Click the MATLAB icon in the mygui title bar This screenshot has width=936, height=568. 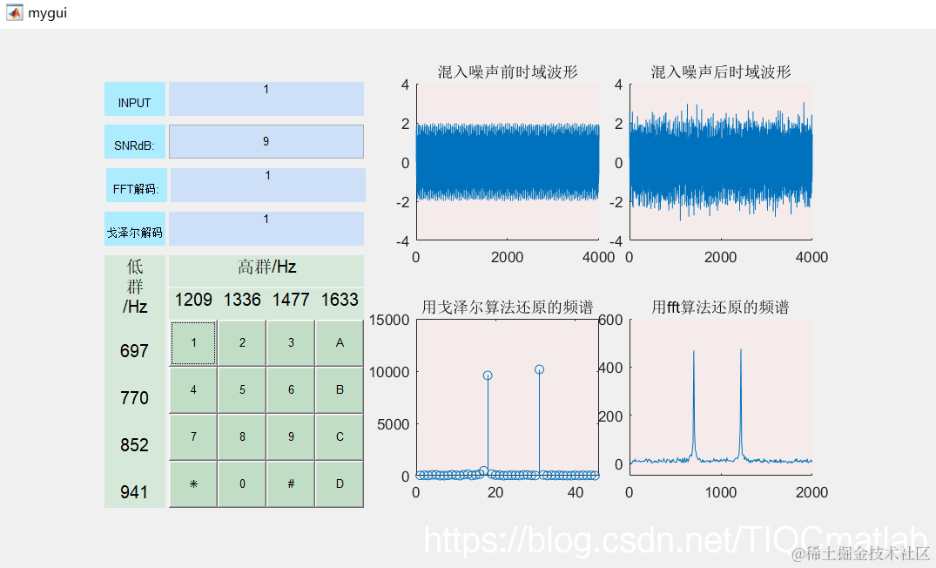[14, 12]
